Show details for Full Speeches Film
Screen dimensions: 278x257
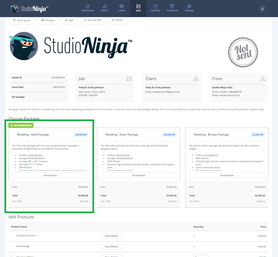tap(111, 236)
